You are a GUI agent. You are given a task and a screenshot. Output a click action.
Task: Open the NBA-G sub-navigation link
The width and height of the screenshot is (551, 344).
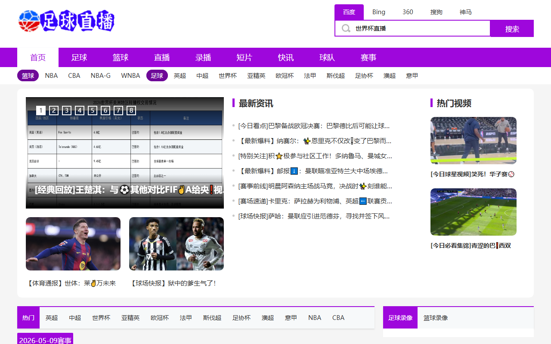[x=101, y=76]
